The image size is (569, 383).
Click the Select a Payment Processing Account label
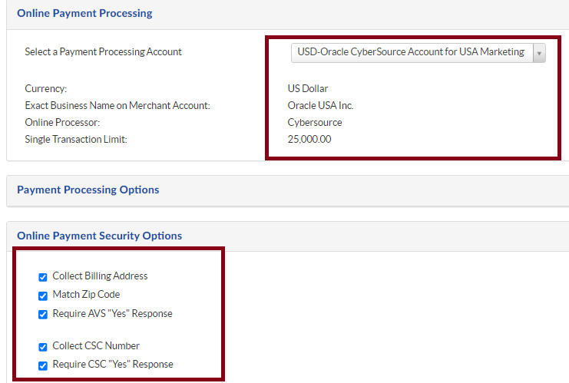point(103,52)
